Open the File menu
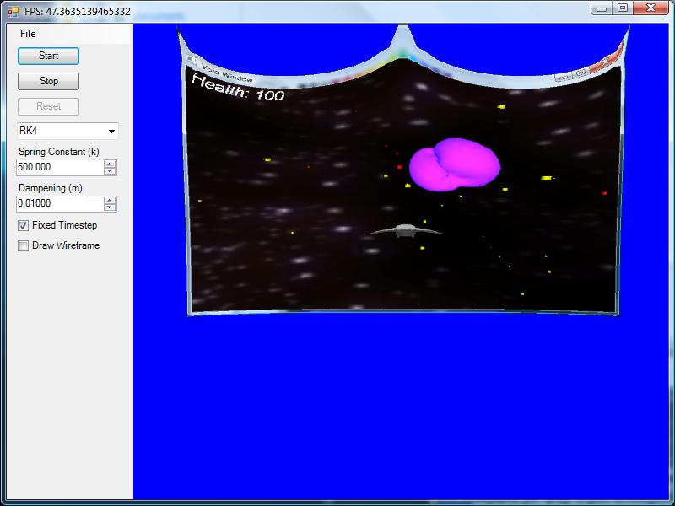 [28, 34]
